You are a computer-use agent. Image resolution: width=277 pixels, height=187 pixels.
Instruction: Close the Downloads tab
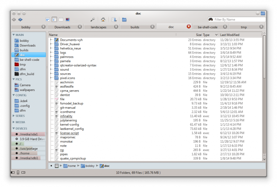[x=80, y=27]
